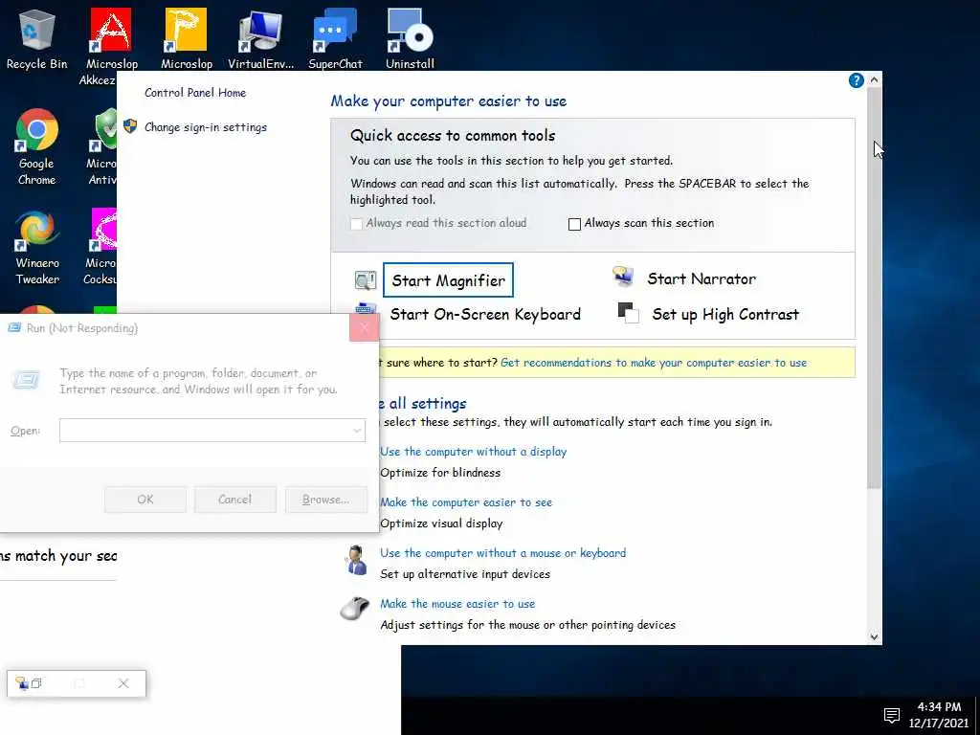Click the blue help question mark icon
The height and width of the screenshot is (735, 980).
click(856, 80)
